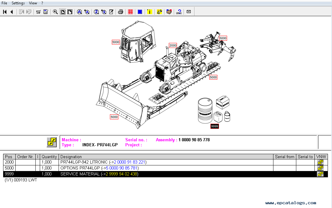This screenshot has height=208, width=332.
Task: Click the 2000 callout on the dozer body
Action: click(173, 45)
